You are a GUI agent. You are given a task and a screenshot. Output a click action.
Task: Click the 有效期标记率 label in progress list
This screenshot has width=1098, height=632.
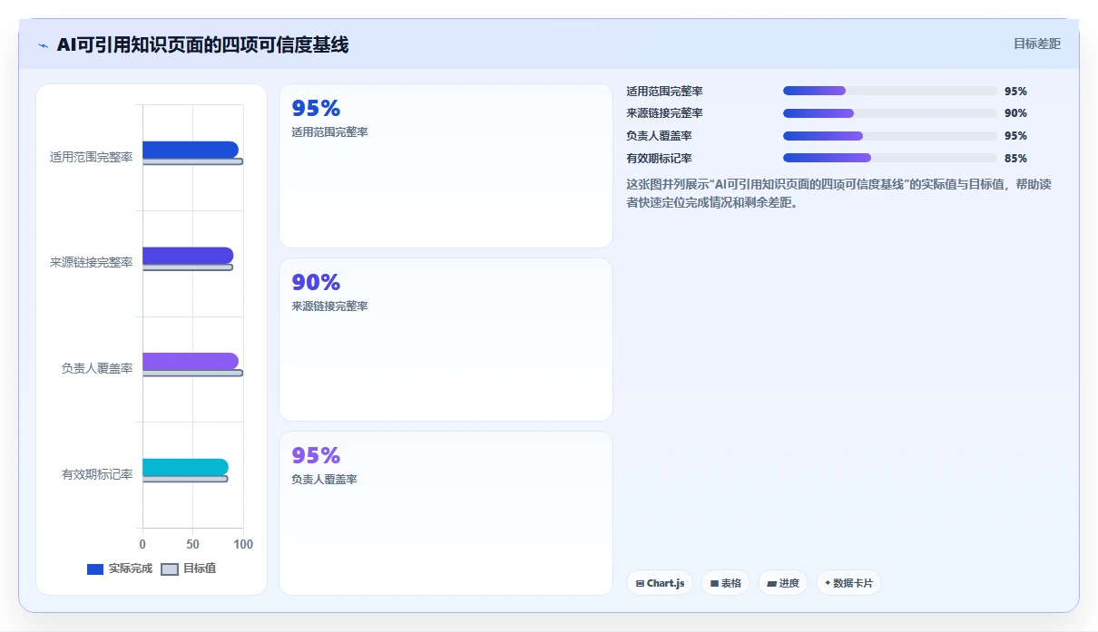coord(660,159)
